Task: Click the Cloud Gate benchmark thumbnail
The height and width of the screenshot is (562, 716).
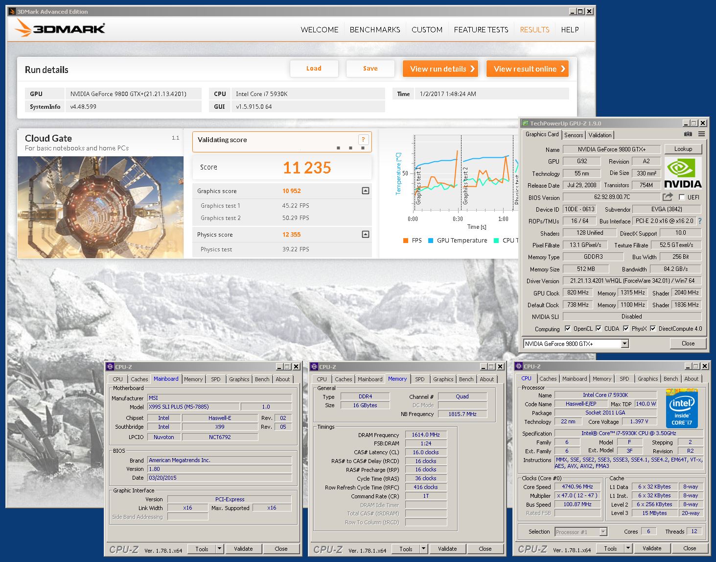Action: (101, 207)
